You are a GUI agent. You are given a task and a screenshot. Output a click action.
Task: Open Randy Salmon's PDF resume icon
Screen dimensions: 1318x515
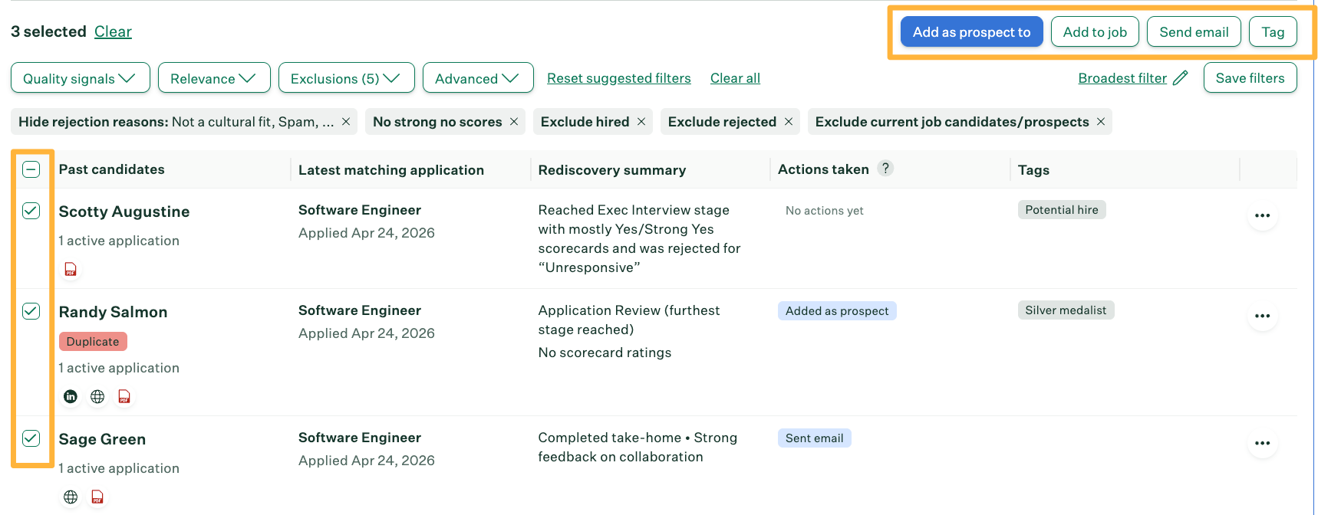(x=124, y=396)
